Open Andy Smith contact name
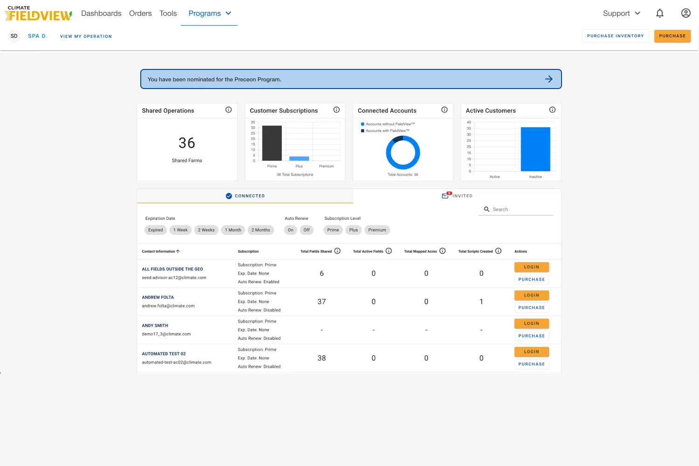Image resolution: width=699 pixels, height=466 pixels. coord(155,326)
